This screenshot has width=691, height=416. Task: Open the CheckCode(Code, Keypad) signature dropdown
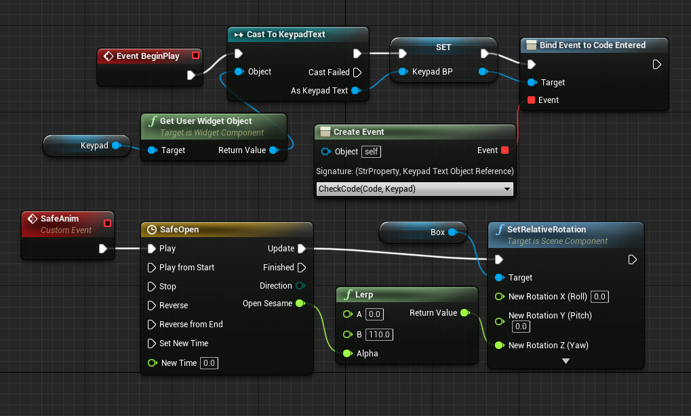(414, 189)
